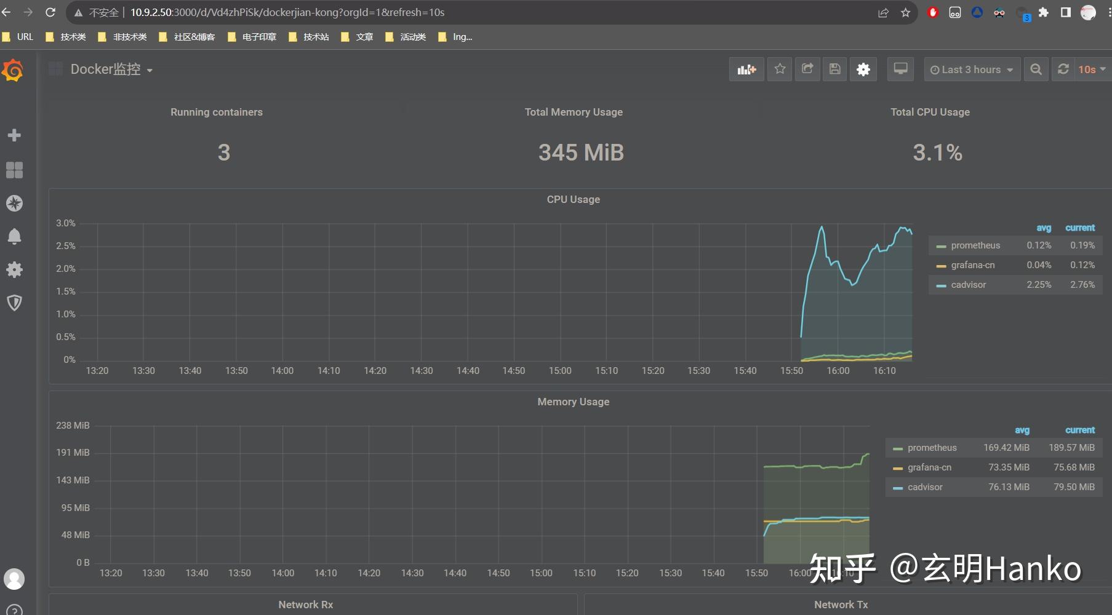Viewport: 1112px width, 615px height.
Task: Click the prometheus color line in CPU Usage legend
Action: click(x=941, y=246)
